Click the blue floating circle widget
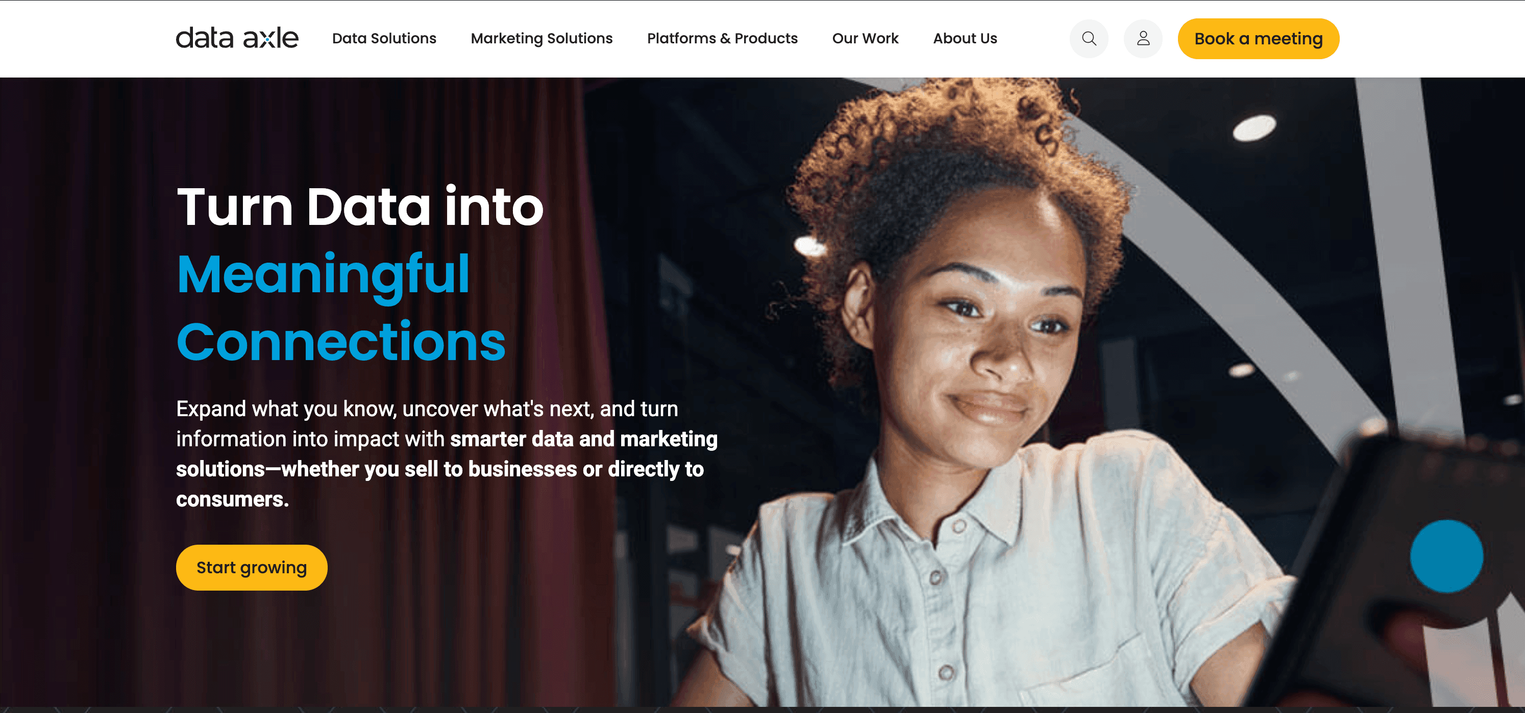 pyautogui.click(x=1446, y=555)
